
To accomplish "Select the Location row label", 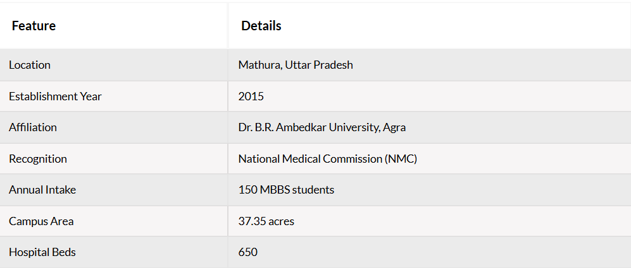I will pos(30,65).
